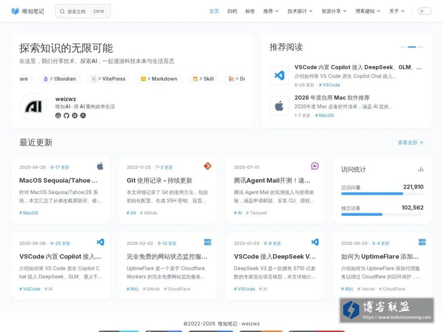Screen dimensions: 443x332
Task: Click the 总访问量 progress bar
Action: coord(382,194)
